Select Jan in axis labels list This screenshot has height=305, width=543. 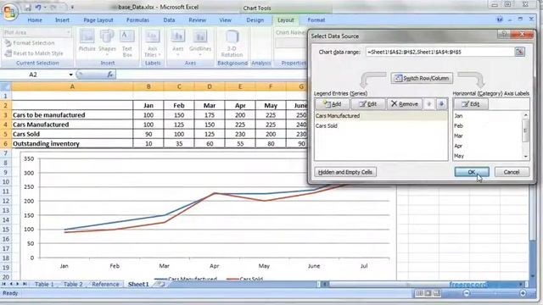click(x=487, y=116)
